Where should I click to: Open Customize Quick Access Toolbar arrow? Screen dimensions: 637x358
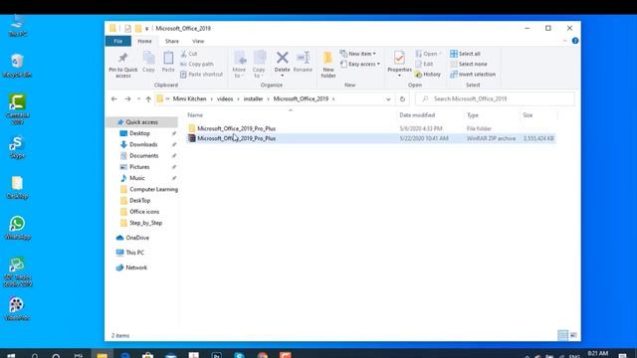(x=147, y=29)
